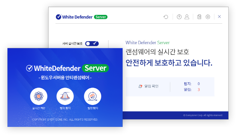
Task: Click the 알림: label
Action: tap(187, 90)
